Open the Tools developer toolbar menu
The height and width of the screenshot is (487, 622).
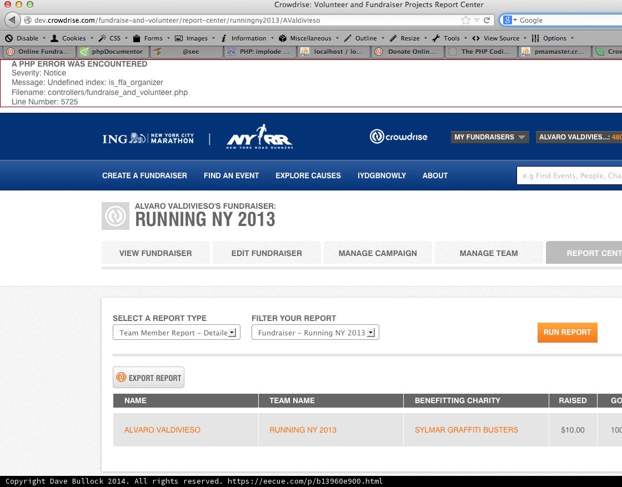pyautogui.click(x=449, y=38)
